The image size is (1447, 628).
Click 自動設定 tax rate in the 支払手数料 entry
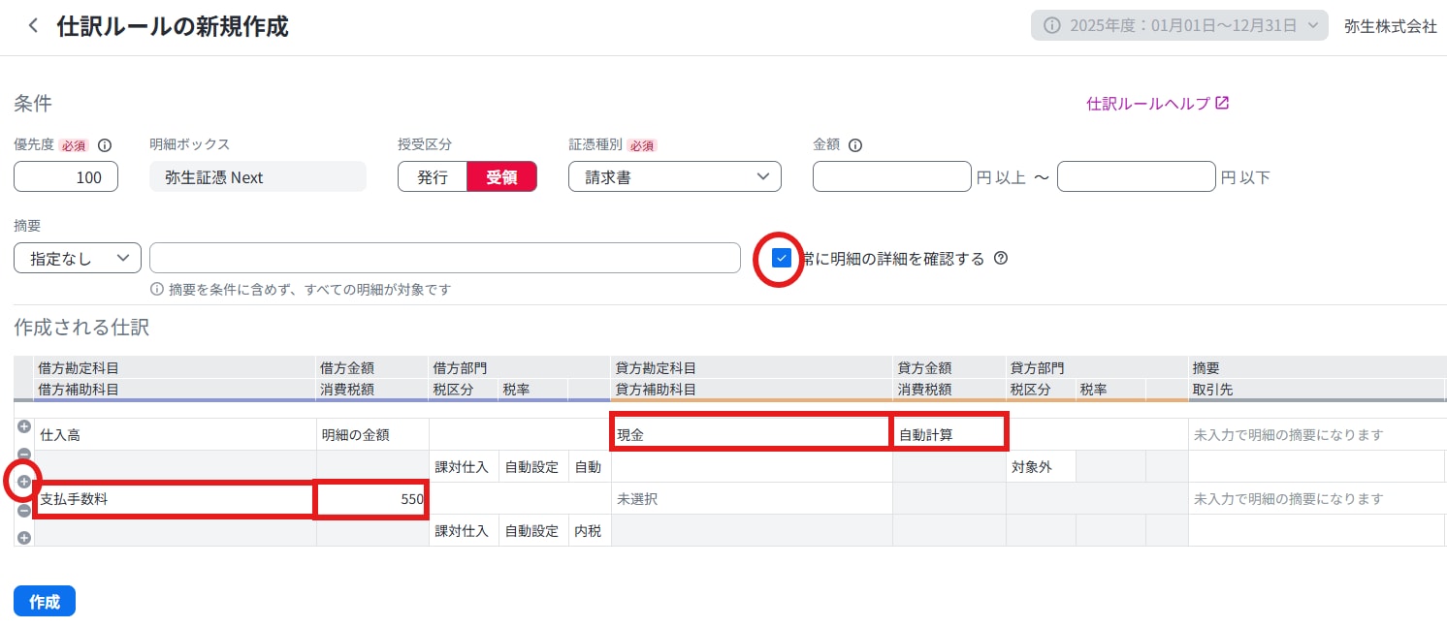[x=533, y=531]
